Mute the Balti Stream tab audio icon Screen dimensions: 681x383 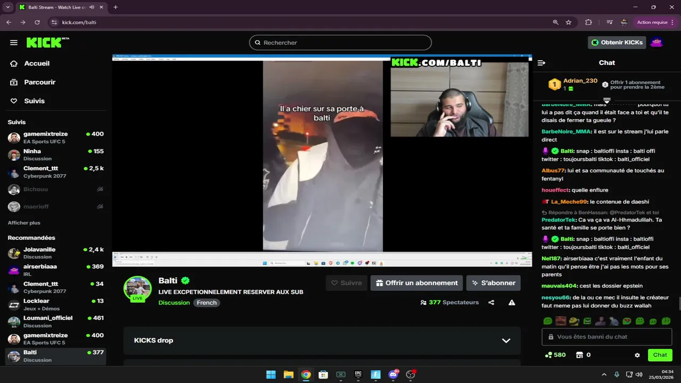coord(93,7)
